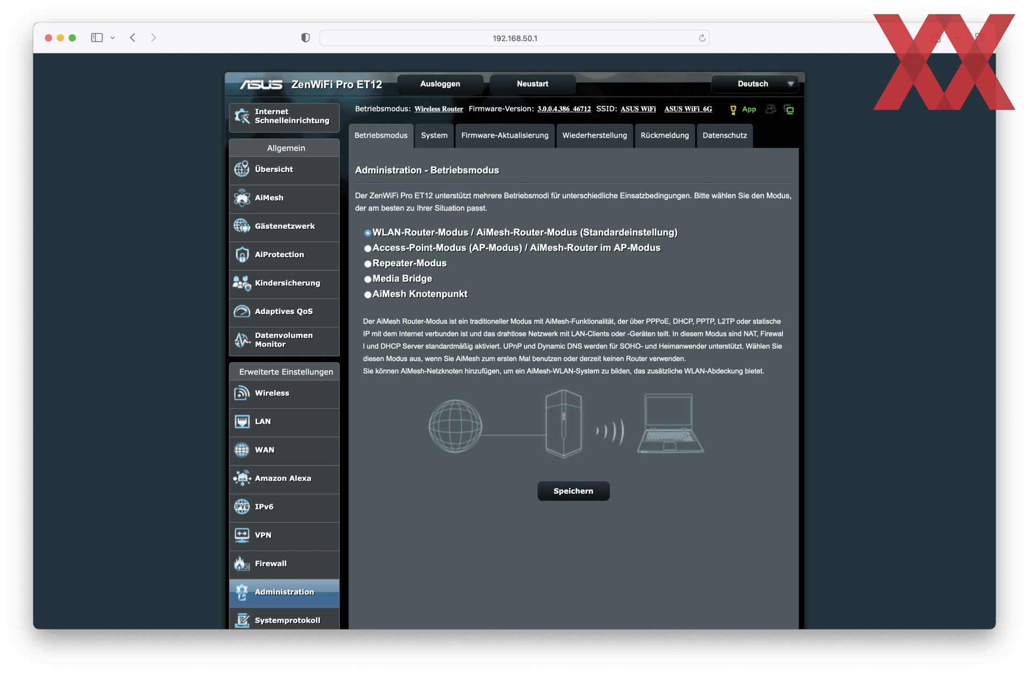Click the Amazon Alexa icon

[x=242, y=478]
